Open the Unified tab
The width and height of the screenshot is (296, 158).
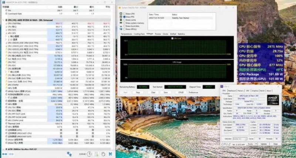(x=173, y=34)
